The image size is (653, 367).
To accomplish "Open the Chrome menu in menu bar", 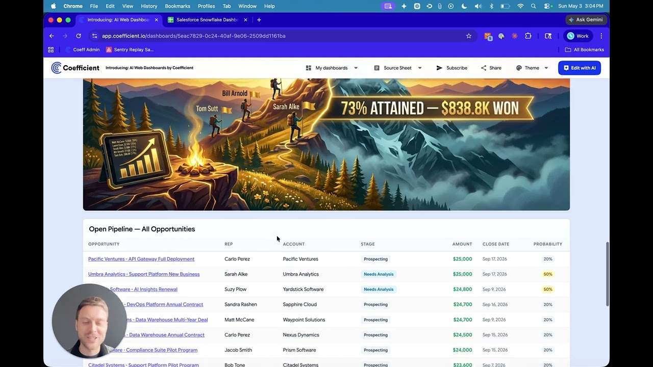I will tap(73, 6).
